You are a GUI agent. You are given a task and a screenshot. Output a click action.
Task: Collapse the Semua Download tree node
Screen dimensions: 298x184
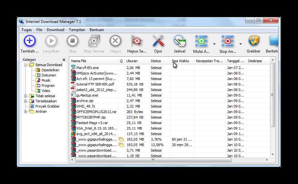click(x=25, y=65)
